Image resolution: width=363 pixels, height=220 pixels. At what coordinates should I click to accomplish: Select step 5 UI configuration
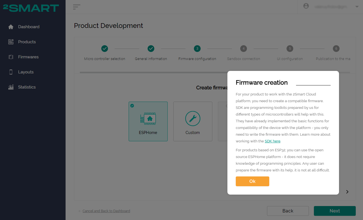click(290, 49)
